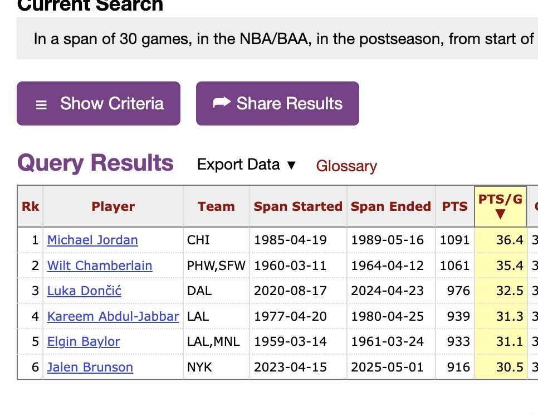Click the Share Results button
Image resolution: width=538 pixels, height=415 pixels.
coord(277,104)
